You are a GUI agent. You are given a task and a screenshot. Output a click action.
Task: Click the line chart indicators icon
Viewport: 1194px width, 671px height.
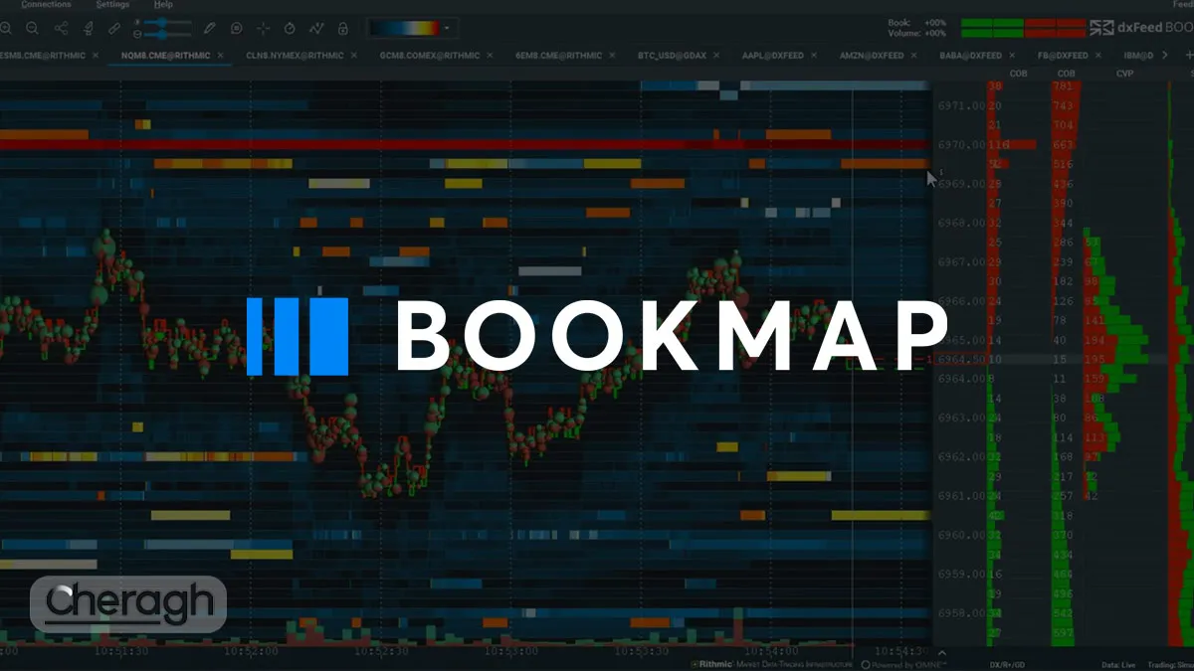(316, 29)
